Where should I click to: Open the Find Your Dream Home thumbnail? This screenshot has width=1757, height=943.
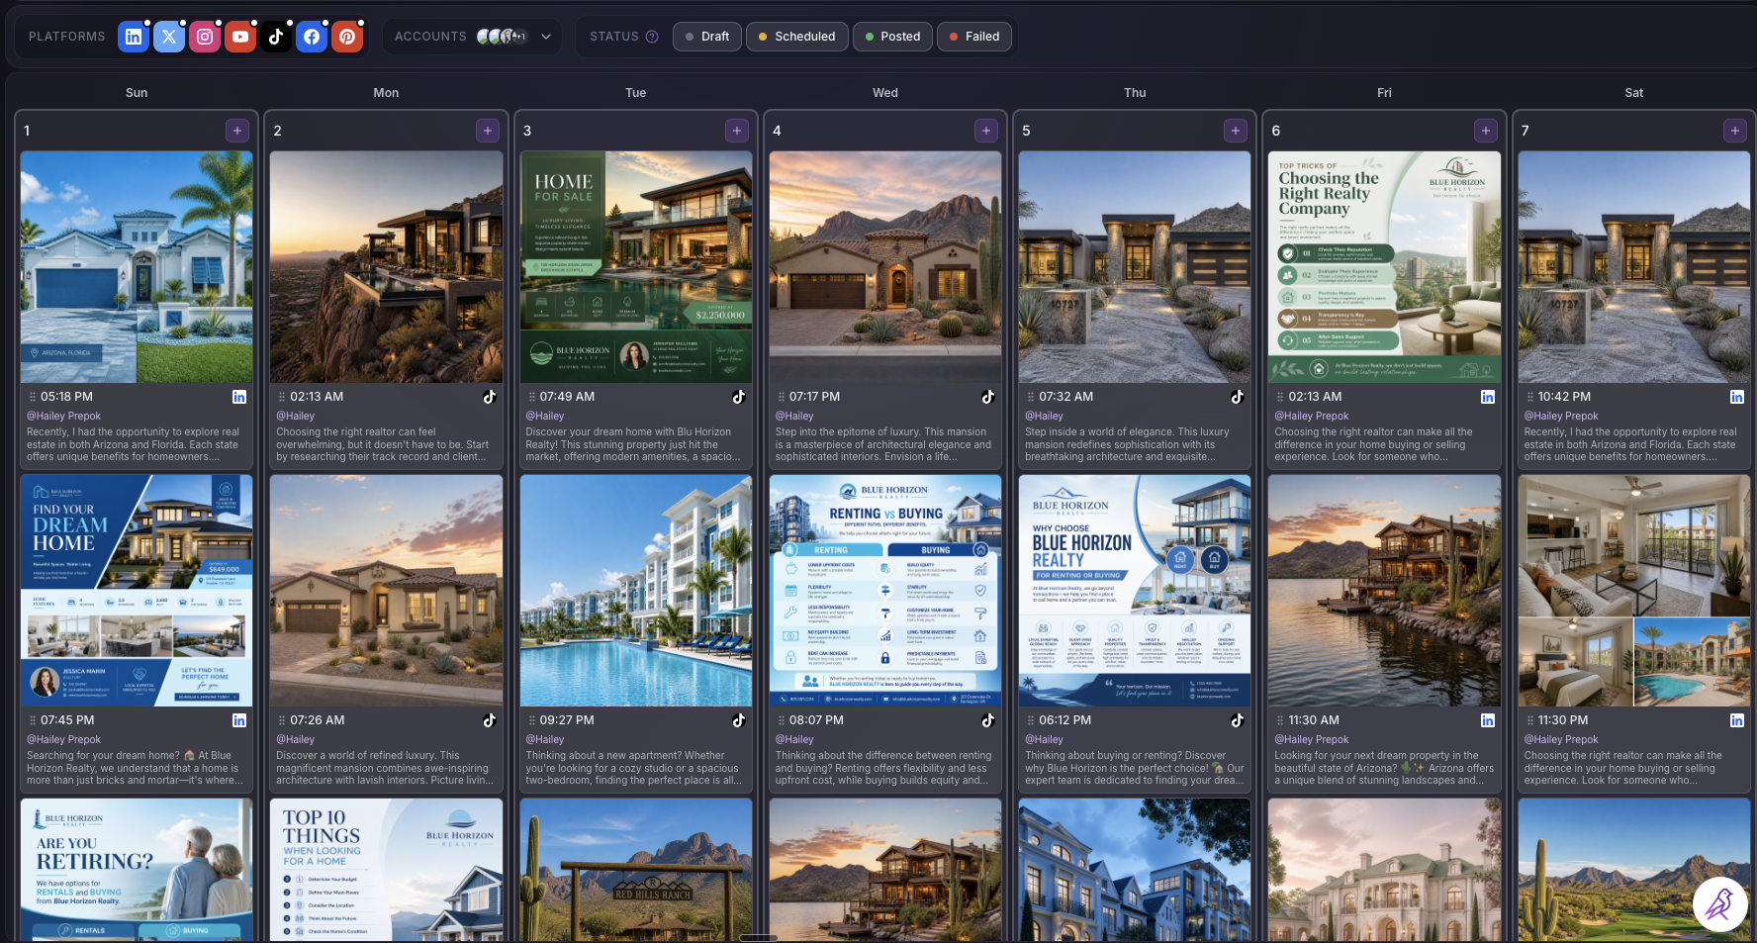click(x=137, y=591)
